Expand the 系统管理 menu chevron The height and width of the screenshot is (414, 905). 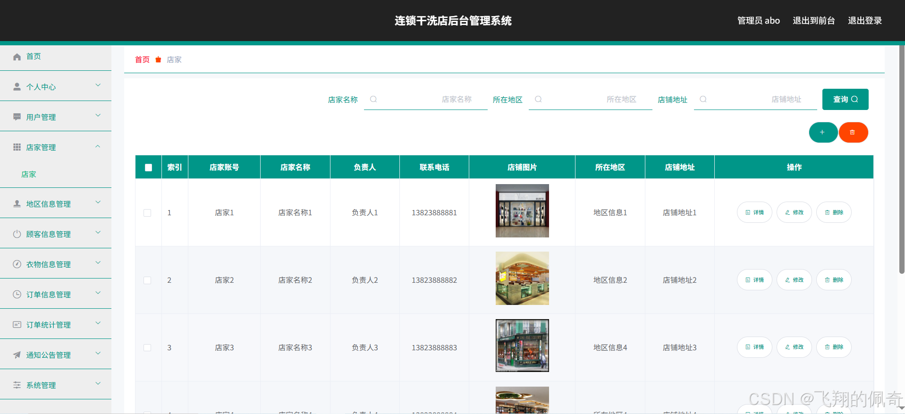tap(98, 384)
